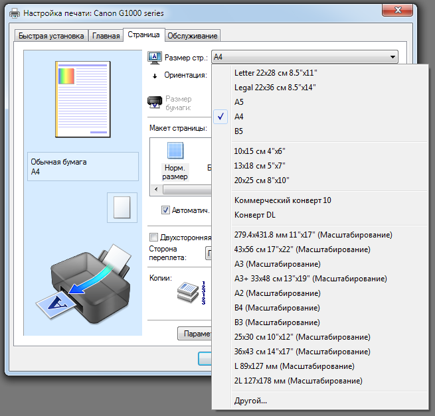435x416 pixels.
Task: Close the print settings dialog
Action: tap(398, 10)
